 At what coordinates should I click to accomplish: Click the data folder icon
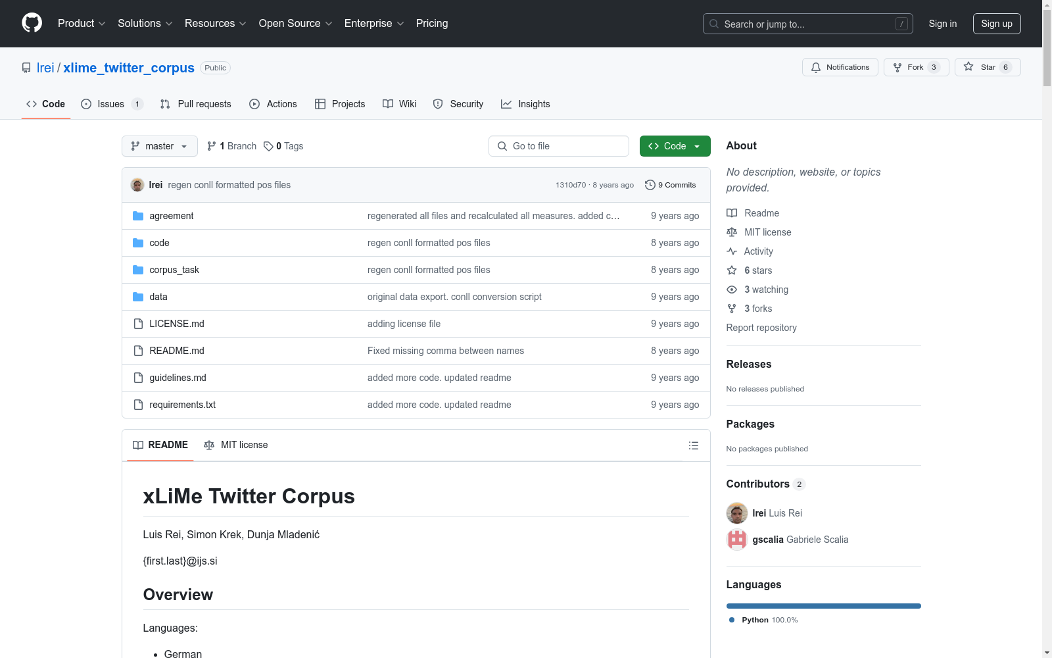[138, 297]
